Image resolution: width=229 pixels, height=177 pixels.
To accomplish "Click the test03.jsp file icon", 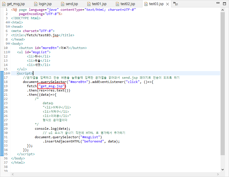I will pos(146,4).
